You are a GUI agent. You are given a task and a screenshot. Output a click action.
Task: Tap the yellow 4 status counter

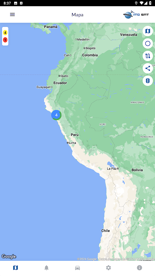tap(5, 33)
